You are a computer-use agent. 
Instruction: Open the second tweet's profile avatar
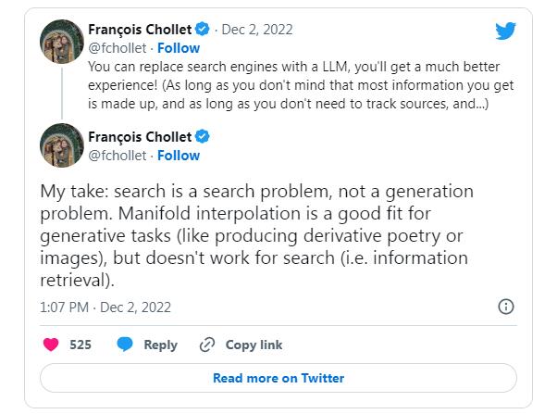[61, 145]
